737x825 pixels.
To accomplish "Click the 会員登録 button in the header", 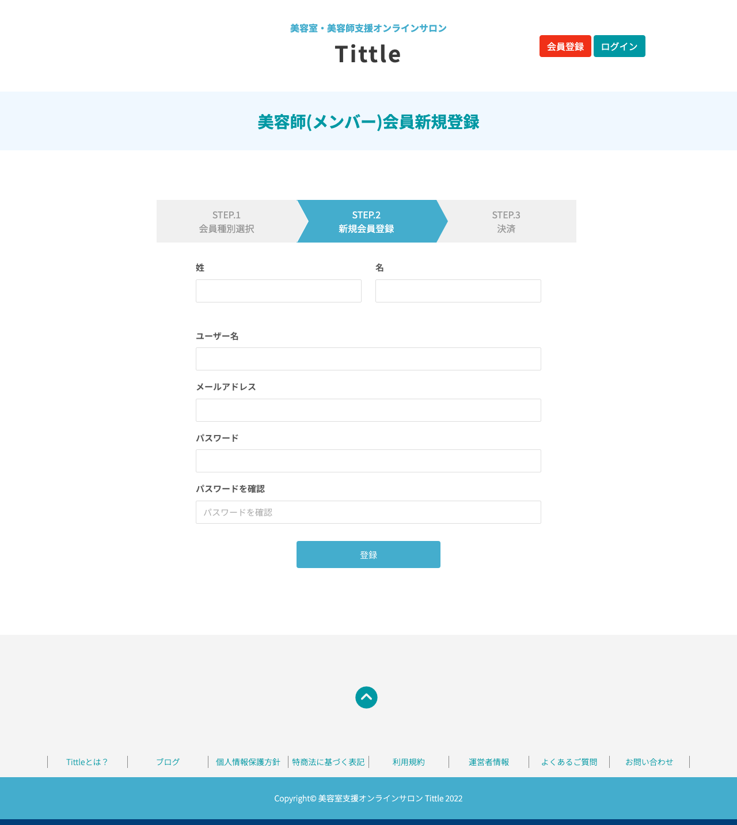I will pos(565,46).
